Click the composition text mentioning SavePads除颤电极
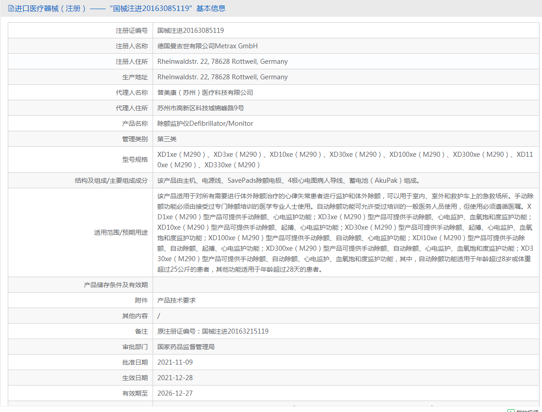 (289, 180)
